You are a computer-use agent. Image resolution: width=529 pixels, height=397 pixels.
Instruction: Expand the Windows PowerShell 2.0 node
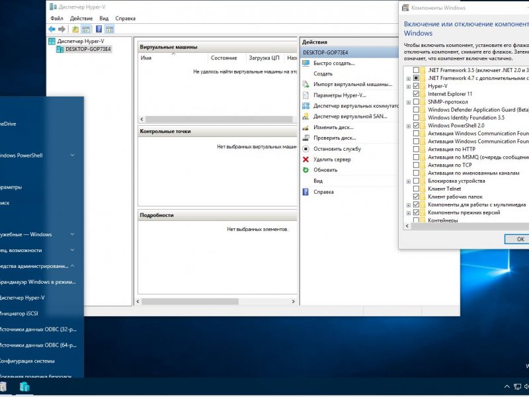click(409, 126)
